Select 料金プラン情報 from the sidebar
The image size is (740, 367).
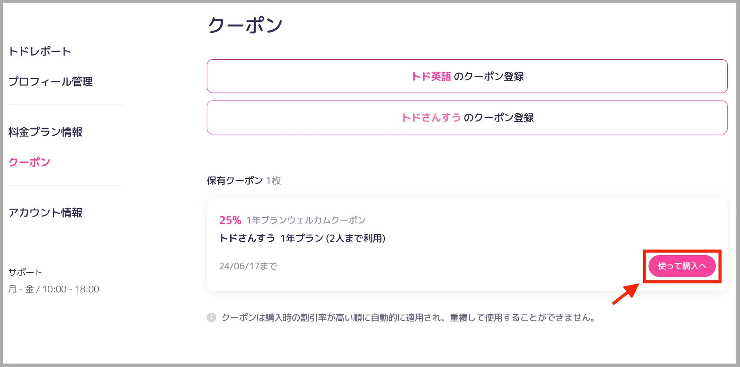click(46, 132)
